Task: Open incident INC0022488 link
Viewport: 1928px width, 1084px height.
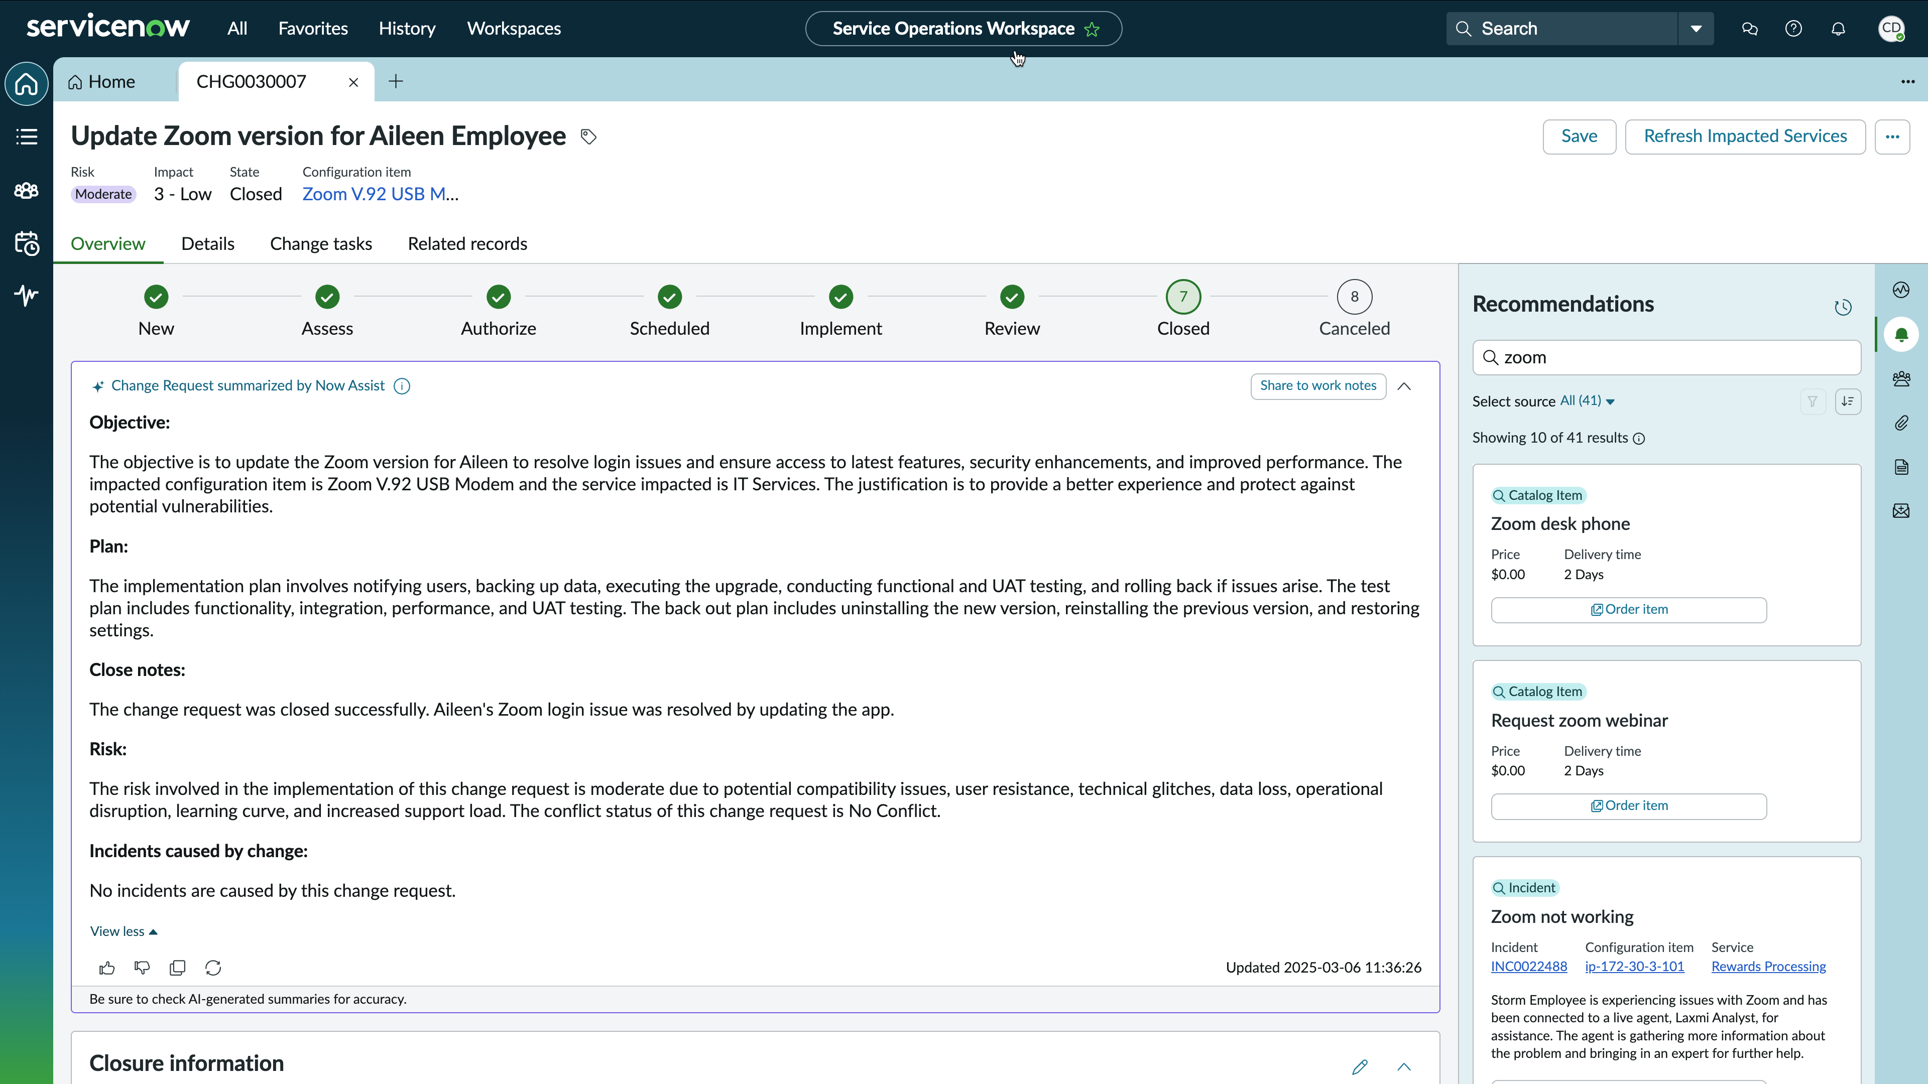Action: coord(1528,967)
